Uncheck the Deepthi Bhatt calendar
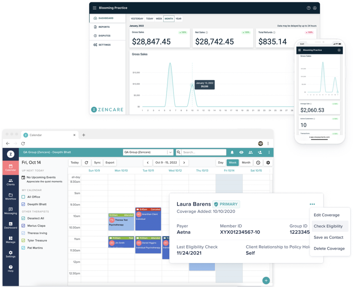Image resolution: width=353 pixels, height=287 pixels. [x=23, y=204]
